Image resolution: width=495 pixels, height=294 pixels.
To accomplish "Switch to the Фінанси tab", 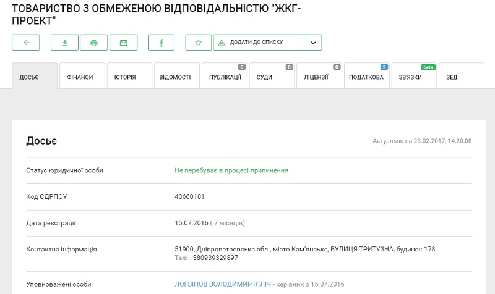I will pos(82,76).
